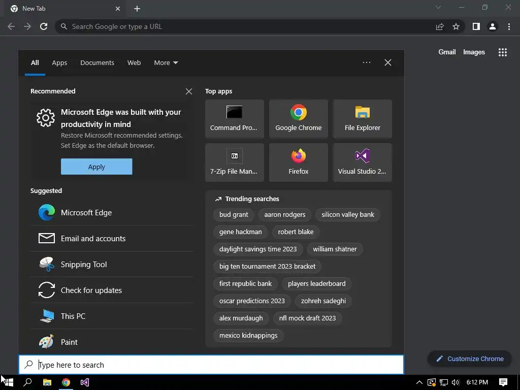Close the Windows search panel
Image resolution: width=520 pixels, height=390 pixels.
[x=387, y=62]
